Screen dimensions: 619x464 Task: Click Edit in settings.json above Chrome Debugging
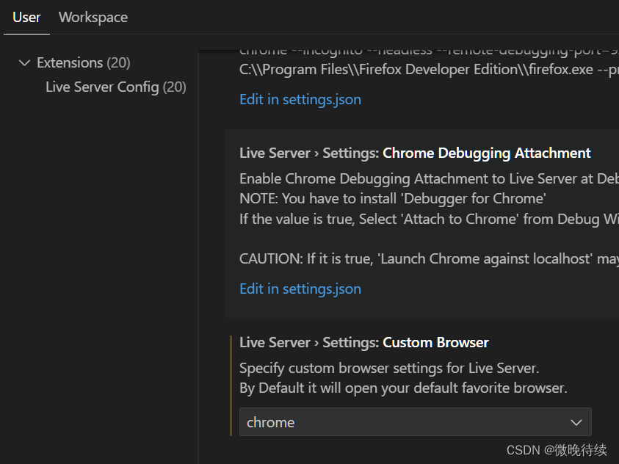[x=300, y=99]
